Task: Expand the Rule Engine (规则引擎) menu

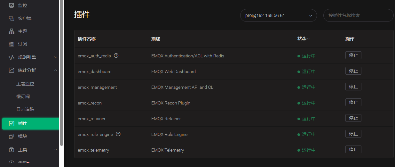Action: point(32,57)
